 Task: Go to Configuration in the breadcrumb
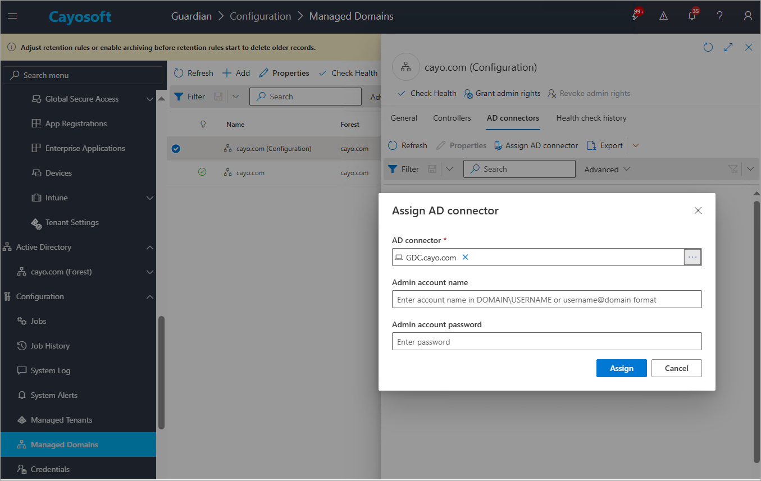261,16
